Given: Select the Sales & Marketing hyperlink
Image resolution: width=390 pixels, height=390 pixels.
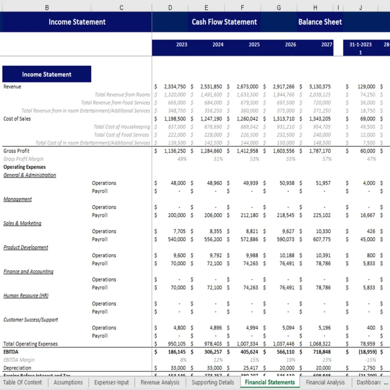Looking at the screenshot, I should [x=22, y=223].
